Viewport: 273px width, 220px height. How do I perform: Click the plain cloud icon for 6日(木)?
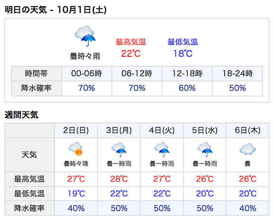click(x=247, y=149)
